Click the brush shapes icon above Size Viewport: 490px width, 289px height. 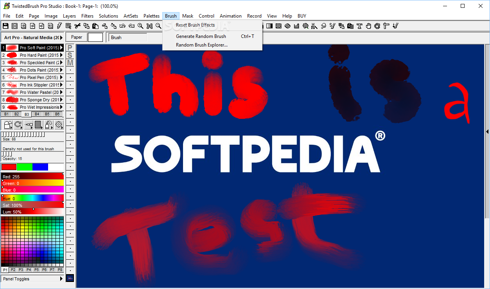[8, 125]
